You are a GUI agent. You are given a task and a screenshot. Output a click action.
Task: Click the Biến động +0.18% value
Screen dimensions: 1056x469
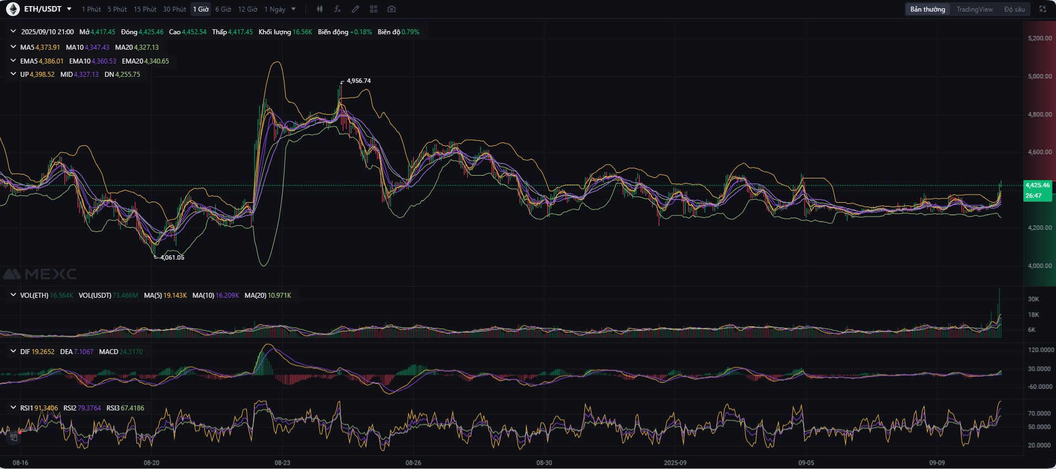361,32
